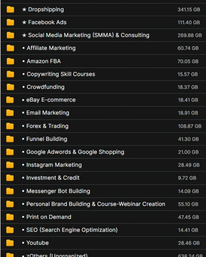Click the folder icon beside Crowdfunding
Image resolution: width=206 pixels, height=257 pixels.
(10, 87)
